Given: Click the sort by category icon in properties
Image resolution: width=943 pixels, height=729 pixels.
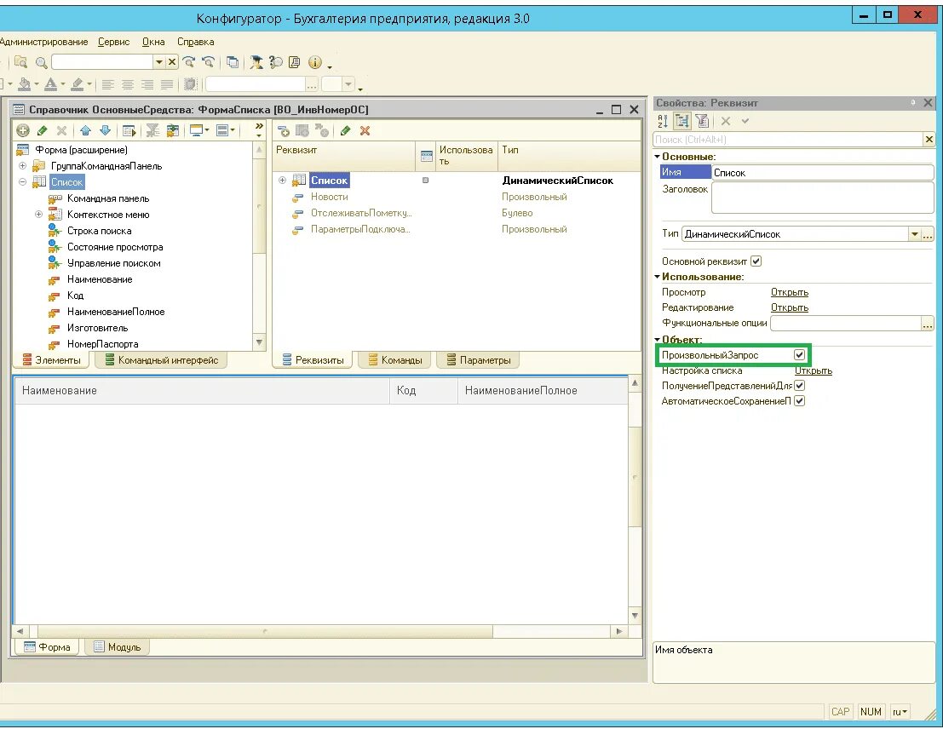Looking at the screenshot, I should click(682, 121).
